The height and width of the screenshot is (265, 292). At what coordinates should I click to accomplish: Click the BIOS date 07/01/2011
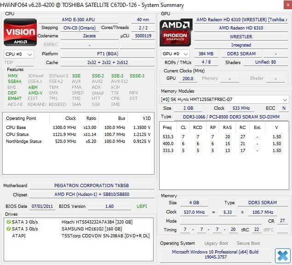[x=42, y=206]
